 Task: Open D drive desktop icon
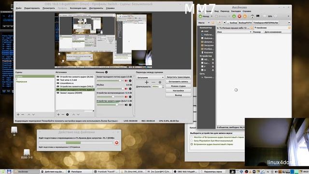[14, 131]
